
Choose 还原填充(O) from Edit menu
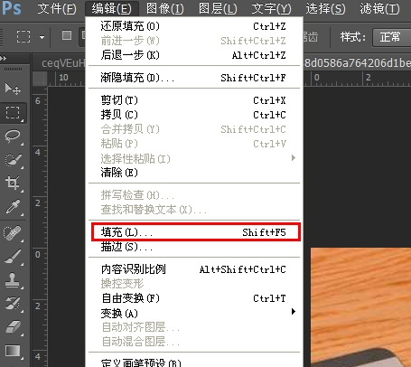(x=194, y=26)
